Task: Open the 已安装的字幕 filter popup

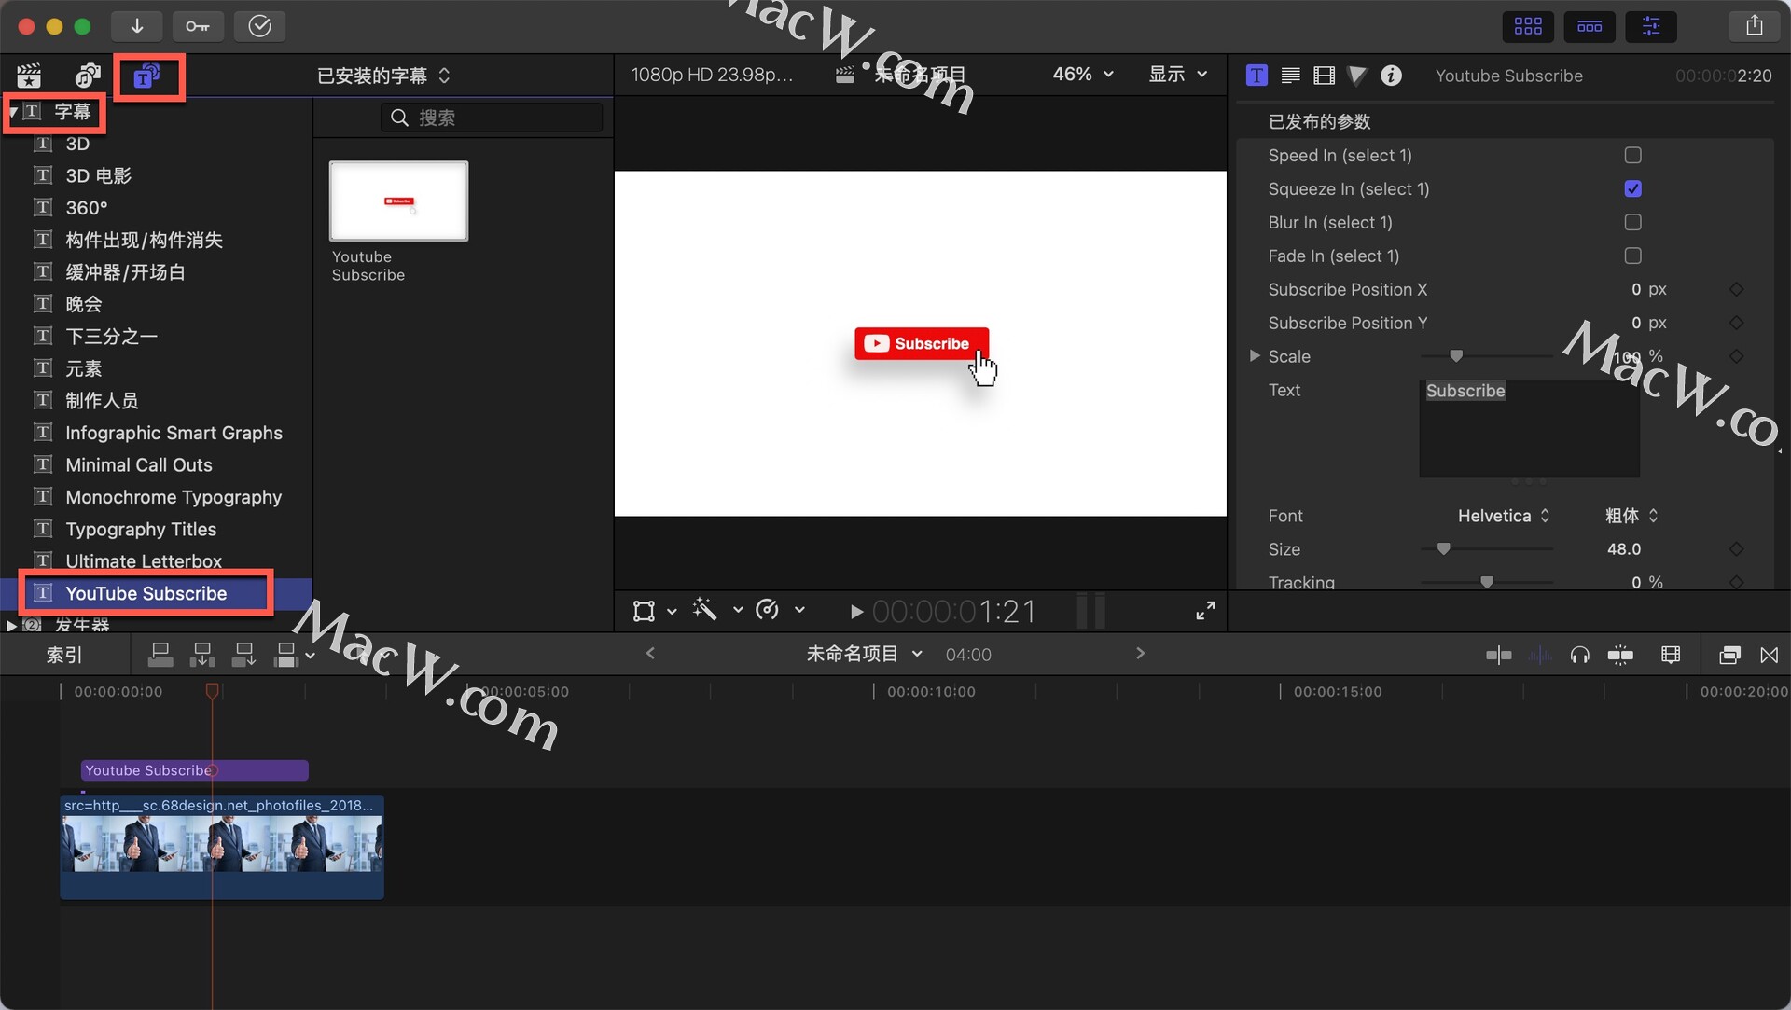Action: pos(383,76)
